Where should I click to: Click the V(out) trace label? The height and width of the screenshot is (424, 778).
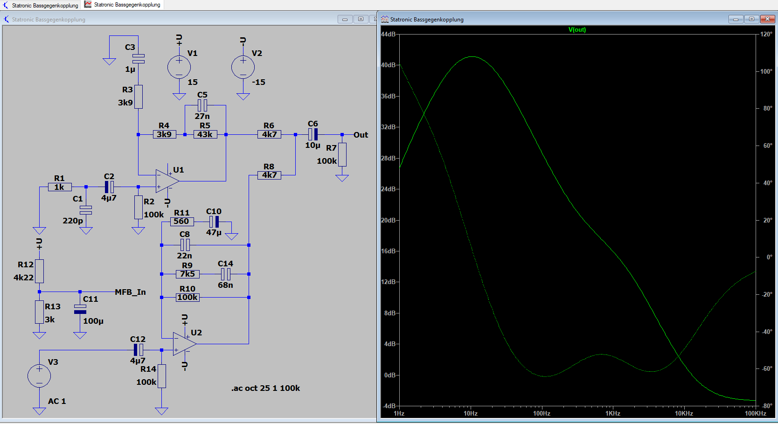click(x=577, y=29)
